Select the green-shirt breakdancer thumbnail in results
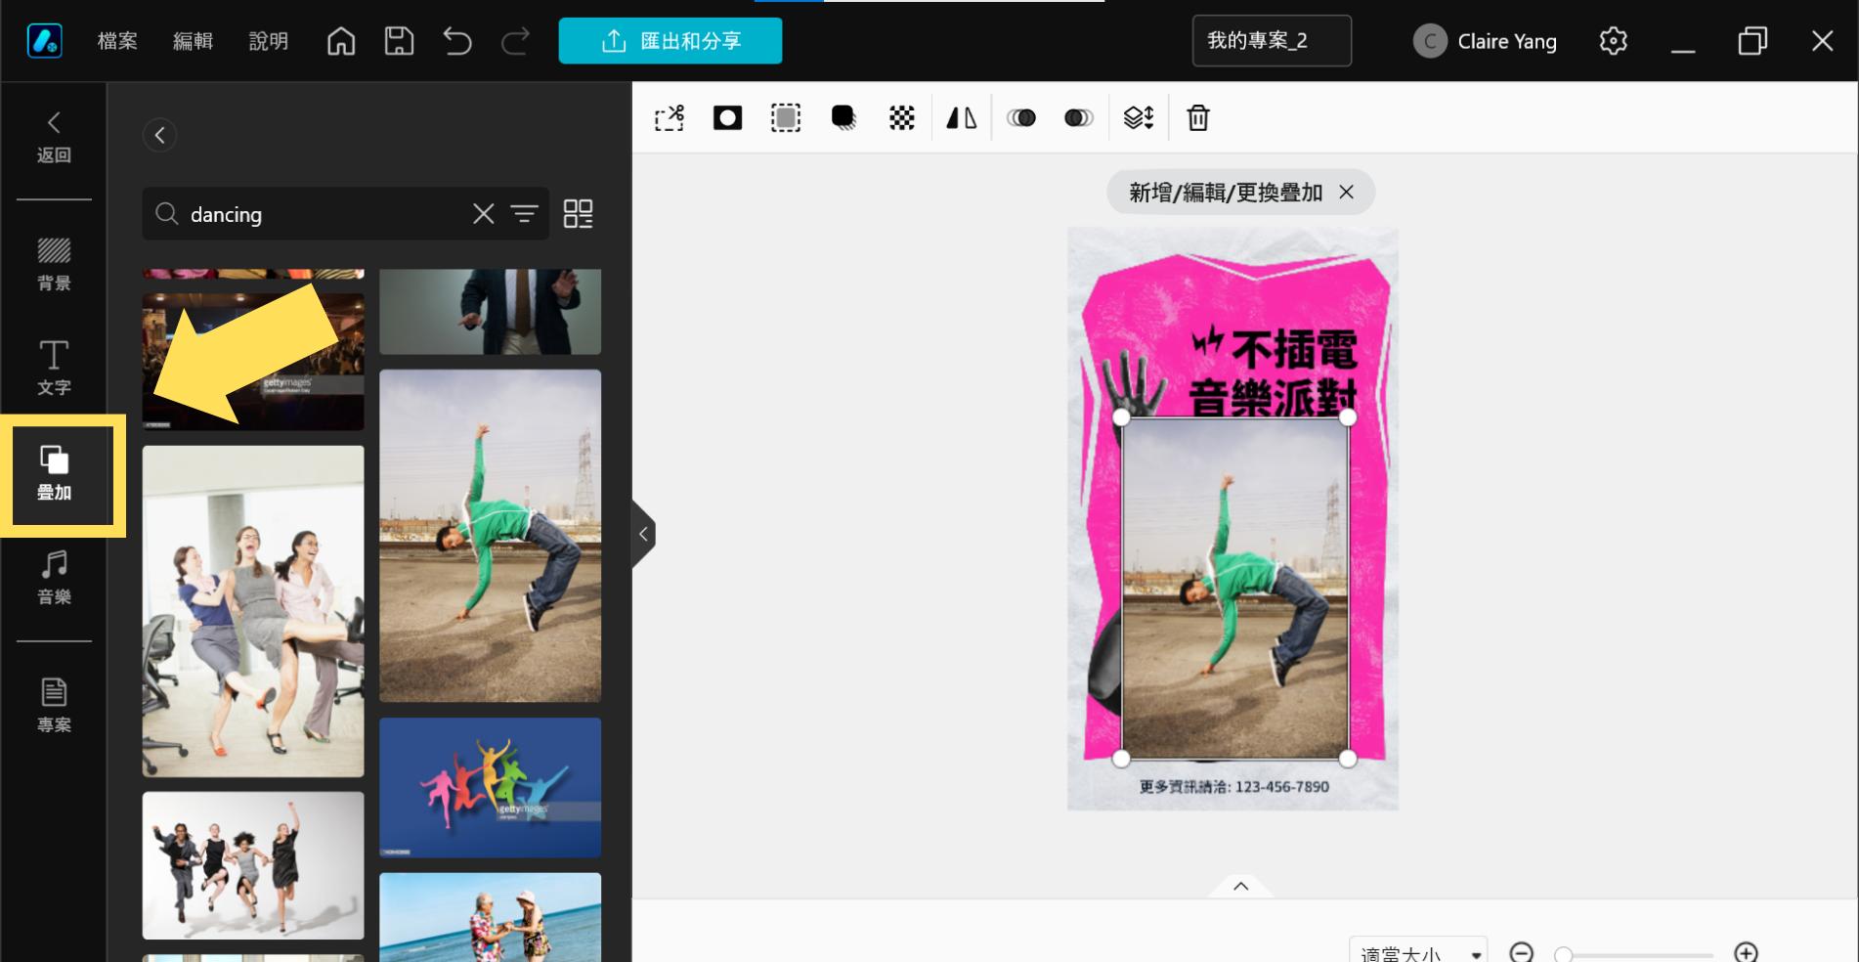Image resolution: width=1859 pixels, height=962 pixels. tap(491, 536)
